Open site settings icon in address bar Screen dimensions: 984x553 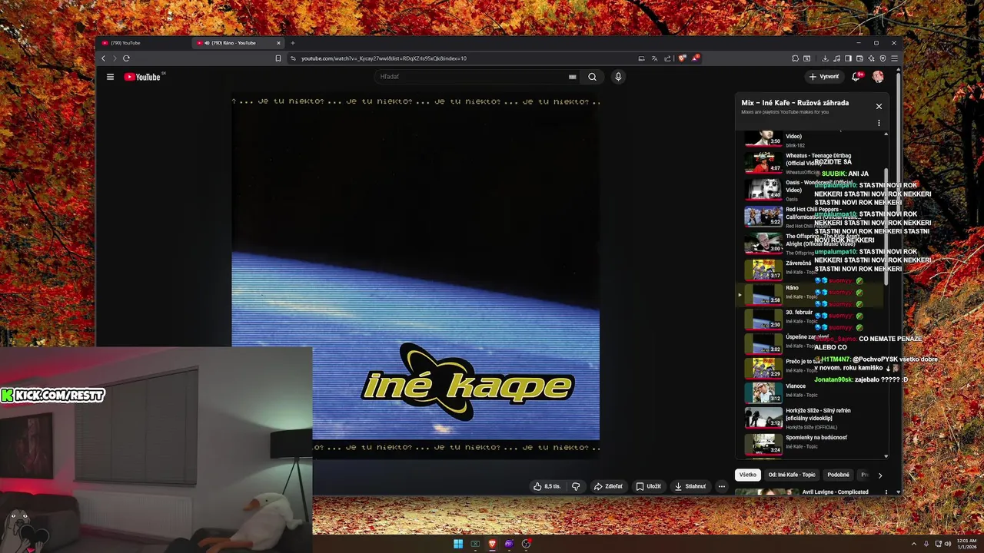pyautogui.click(x=294, y=58)
